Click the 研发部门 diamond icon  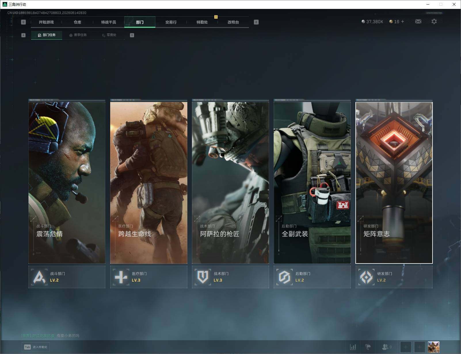[x=366, y=277]
